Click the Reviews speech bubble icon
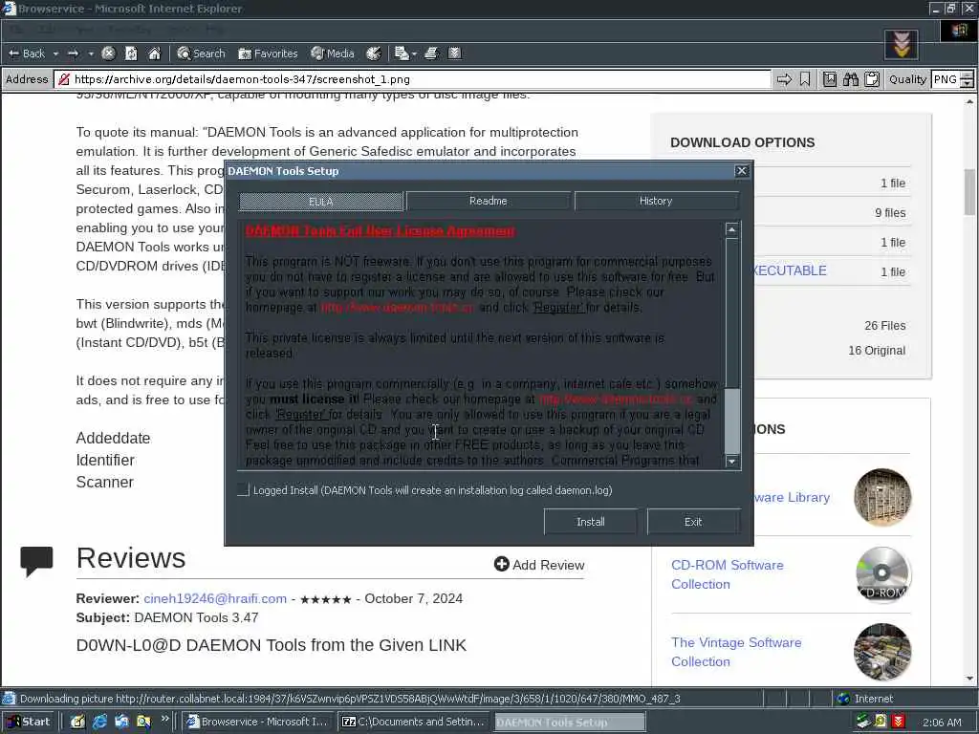Viewport: 979px width, 734px height. click(x=37, y=560)
